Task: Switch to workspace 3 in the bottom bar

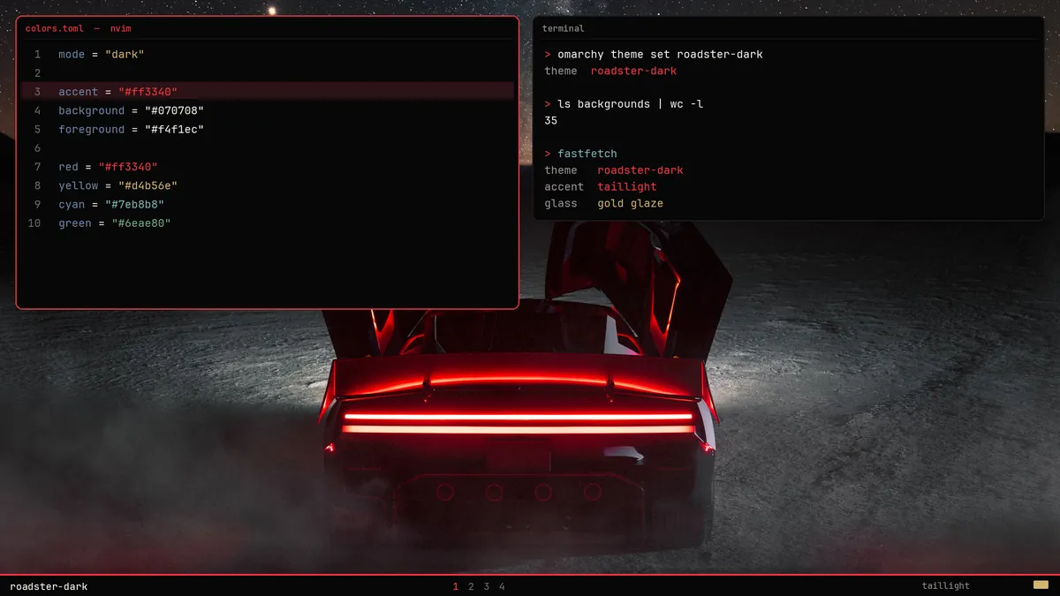Action: (x=487, y=586)
